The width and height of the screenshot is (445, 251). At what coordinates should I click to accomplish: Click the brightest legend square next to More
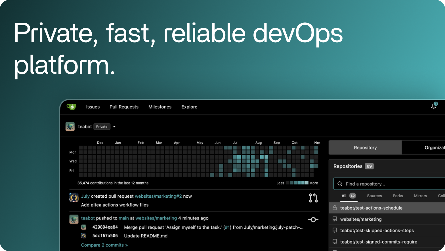click(307, 183)
